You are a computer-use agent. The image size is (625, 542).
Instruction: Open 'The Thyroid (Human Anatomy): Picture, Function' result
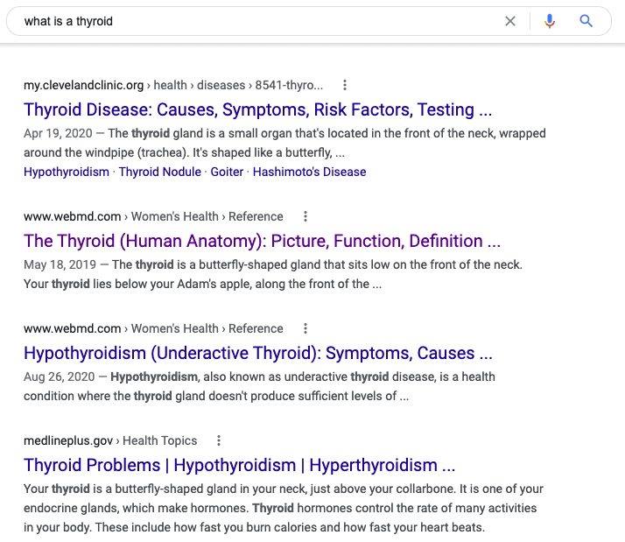point(262,241)
